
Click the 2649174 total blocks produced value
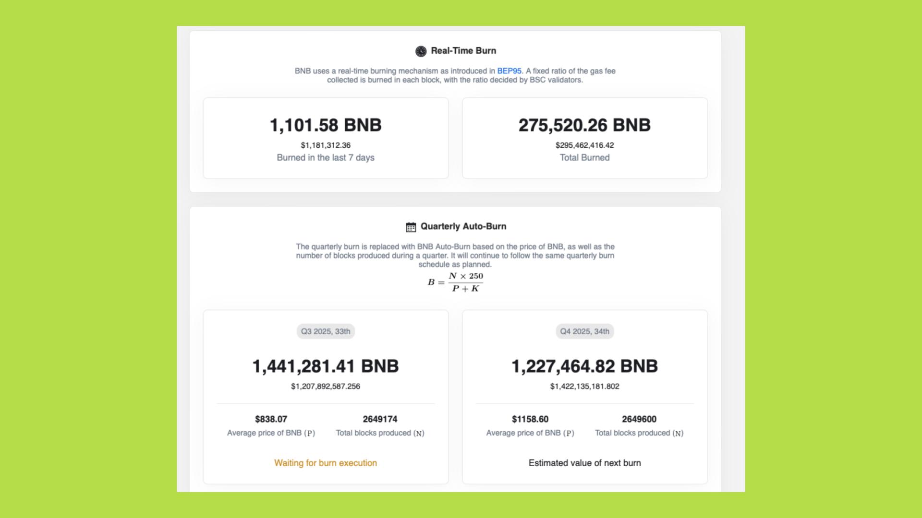pos(380,419)
